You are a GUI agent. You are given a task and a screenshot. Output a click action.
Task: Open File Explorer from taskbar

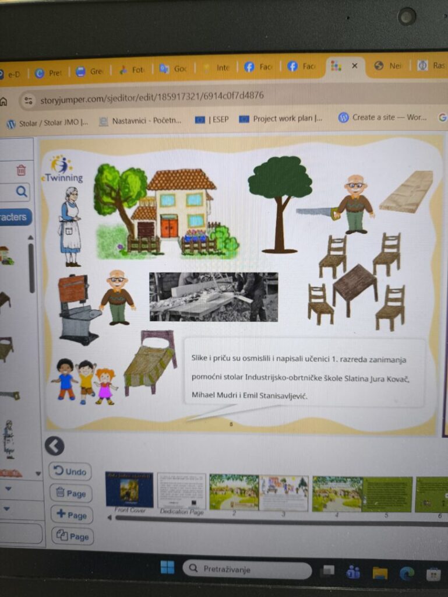pyautogui.click(x=380, y=573)
